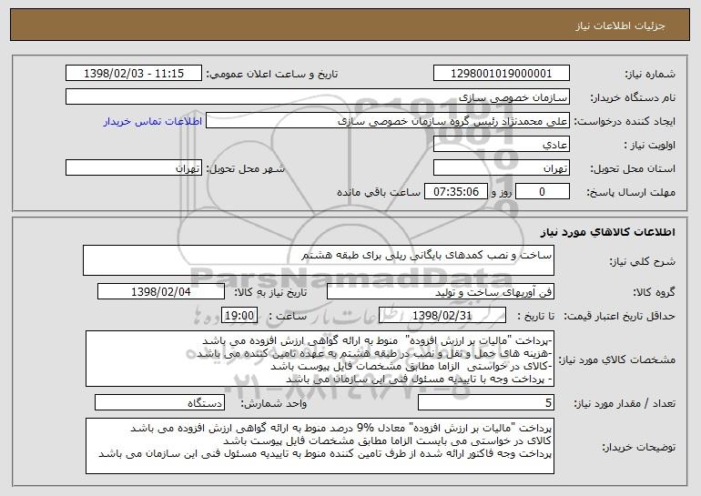Image resolution: width=701 pixels, height=496 pixels.
Task: Click the label واحد شمارش
Action: pos(274,403)
